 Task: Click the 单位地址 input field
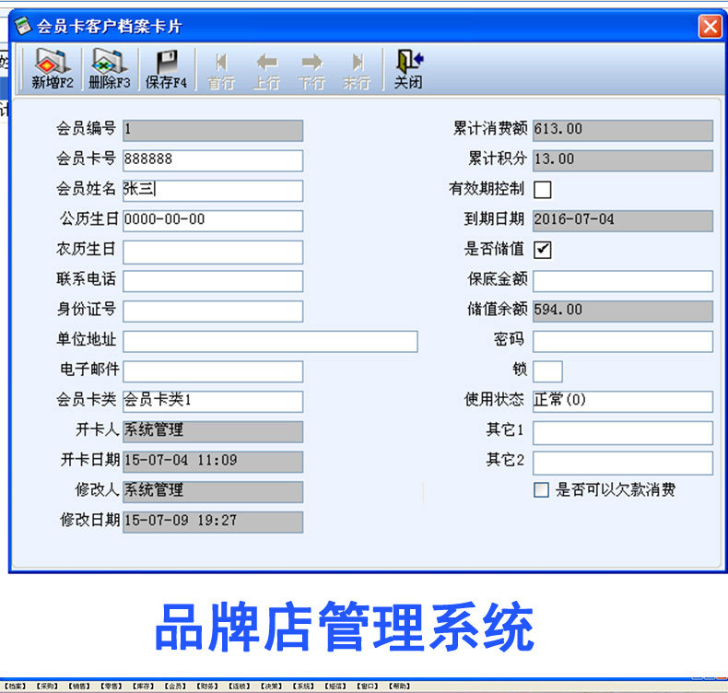point(270,341)
